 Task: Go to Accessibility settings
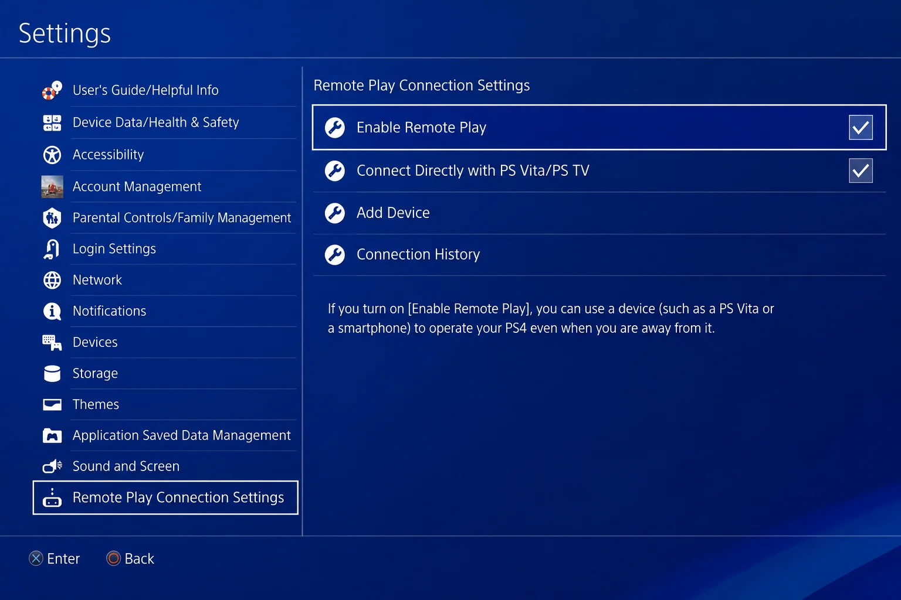tap(165, 155)
